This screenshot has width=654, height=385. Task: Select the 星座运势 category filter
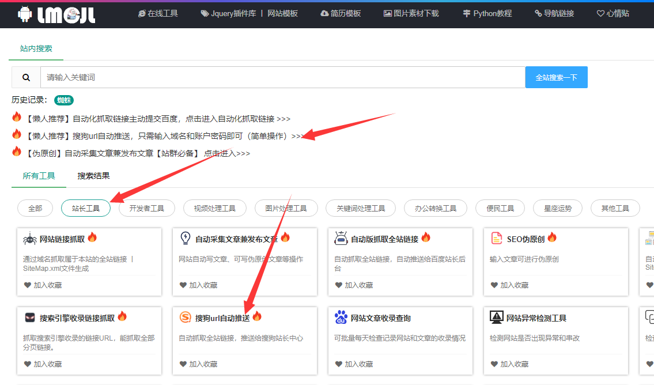[x=558, y=208]
